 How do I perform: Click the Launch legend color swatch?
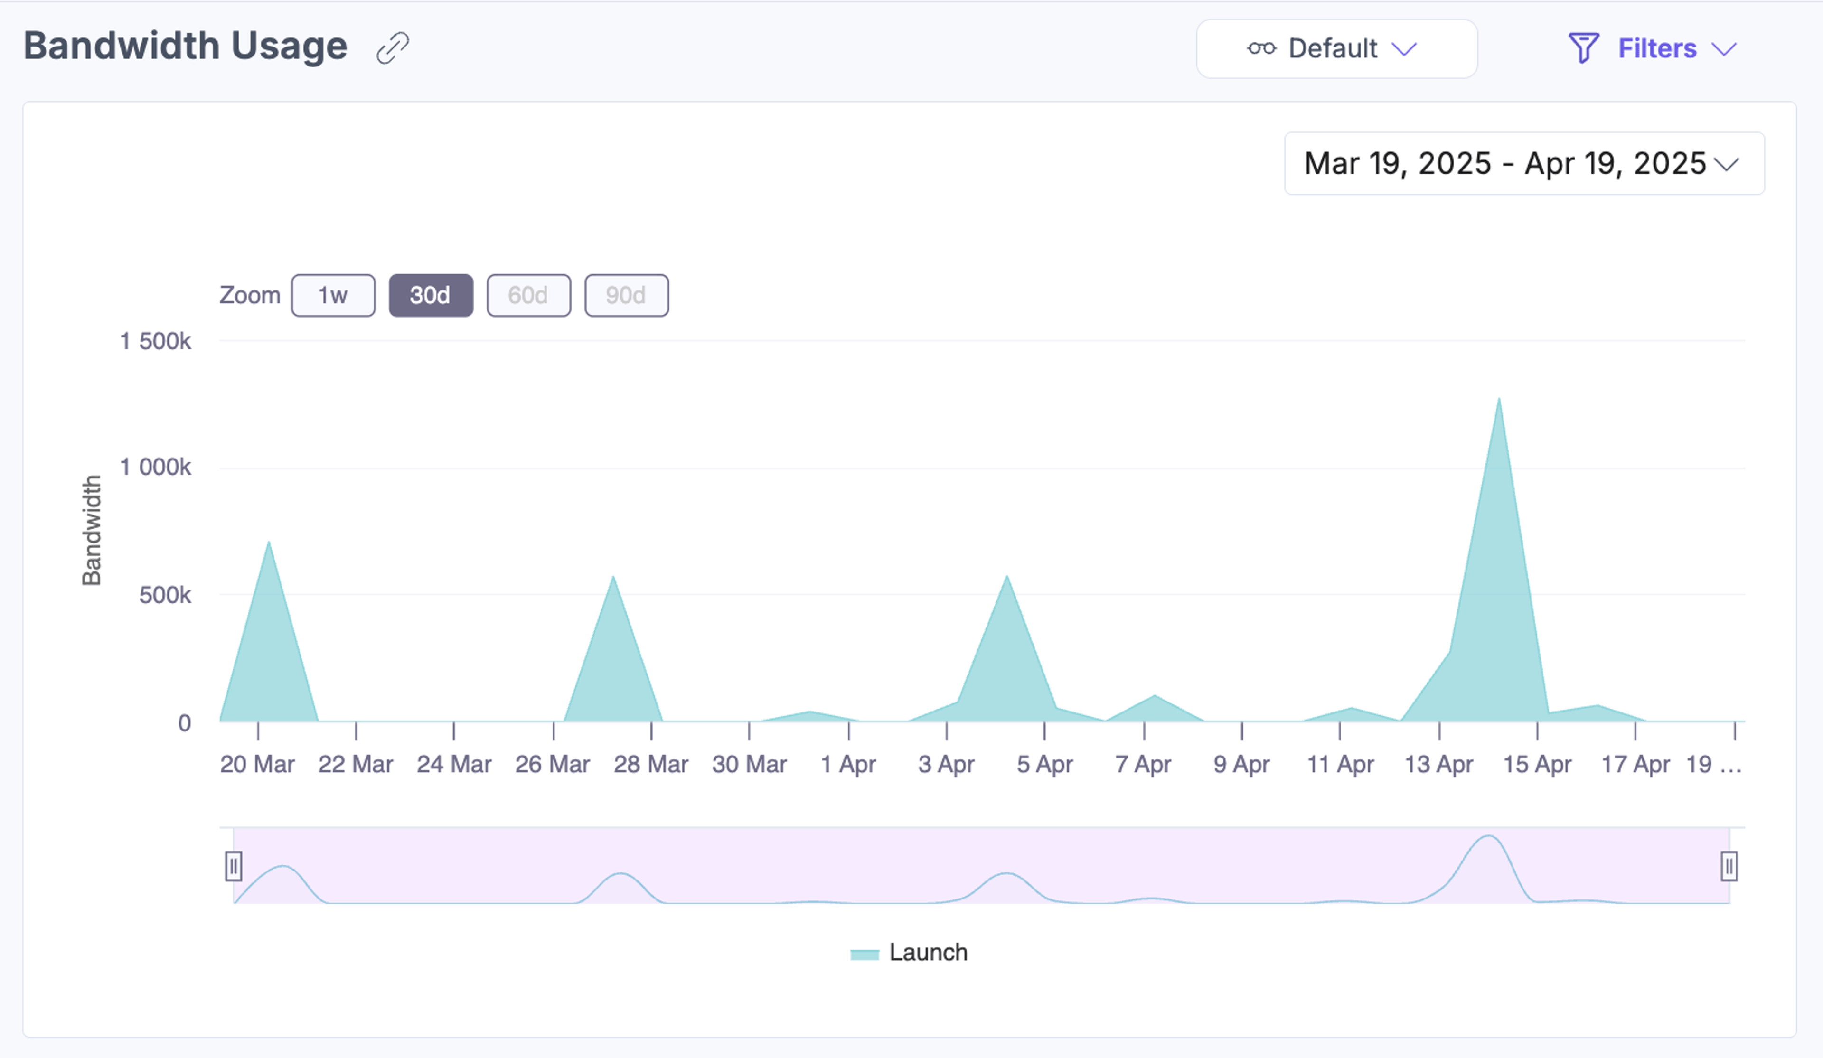coord(864,955)
